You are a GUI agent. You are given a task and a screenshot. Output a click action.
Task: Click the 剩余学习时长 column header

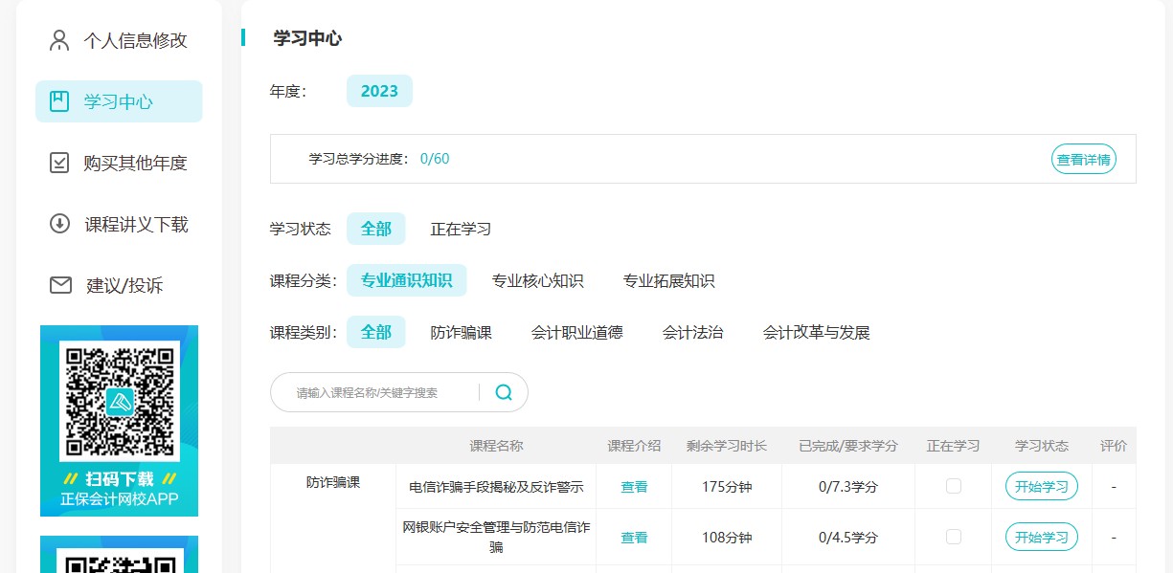pyautogui.click(x=727, y=446)
